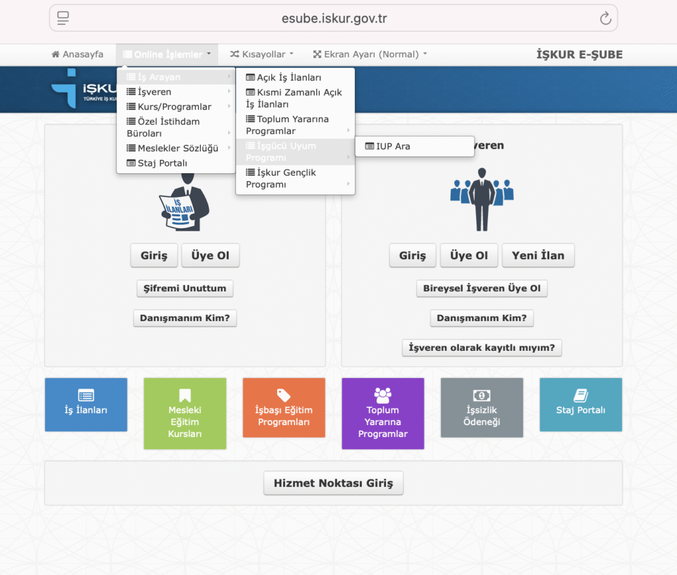Click the money icon on İşsizlik Ödeneği tile
The width and height of the screenshot is (677, 575).
[x=481, y=395]
